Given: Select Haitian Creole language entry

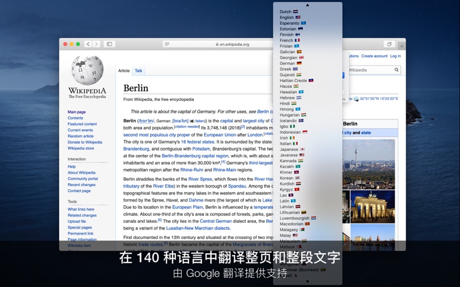Looking at the screenshot, I should [296, 80].
